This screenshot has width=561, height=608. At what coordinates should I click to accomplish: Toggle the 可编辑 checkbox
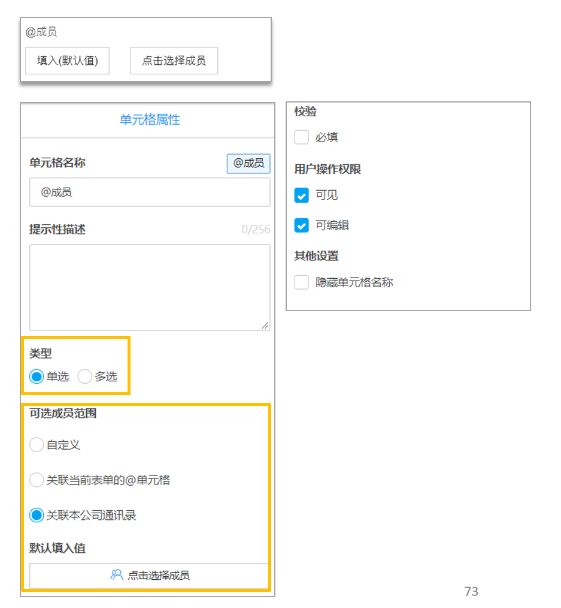click(302, 225)
